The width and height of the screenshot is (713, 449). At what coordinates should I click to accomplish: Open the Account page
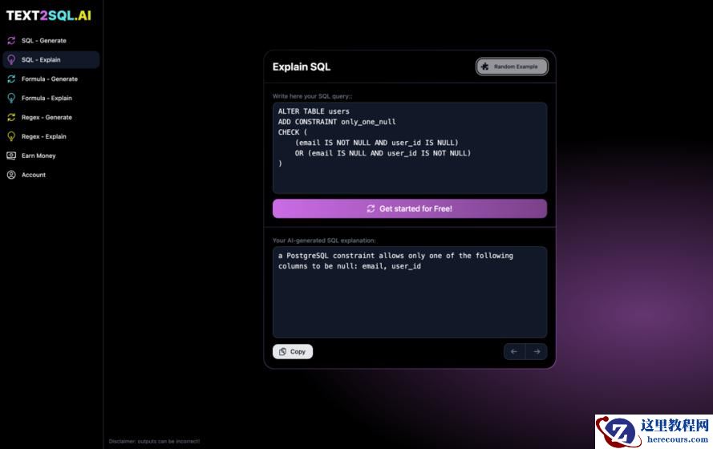pos(51,175)
